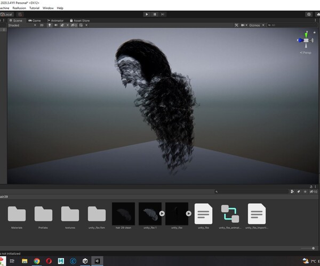Open the Collab/services gear icon at top right

309,14
